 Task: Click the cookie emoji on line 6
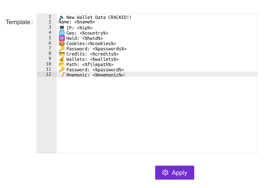pos(62,43)
